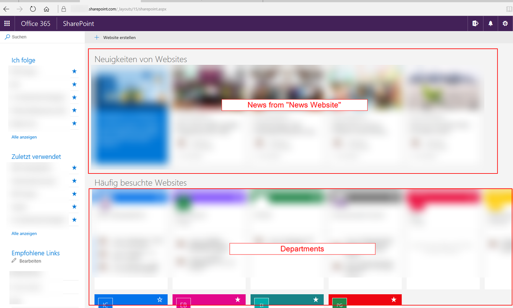Viewport: 513px width, 308px height.
Task: Select the SharePoint menu item in the top bar
Action: tap(78, 23)
